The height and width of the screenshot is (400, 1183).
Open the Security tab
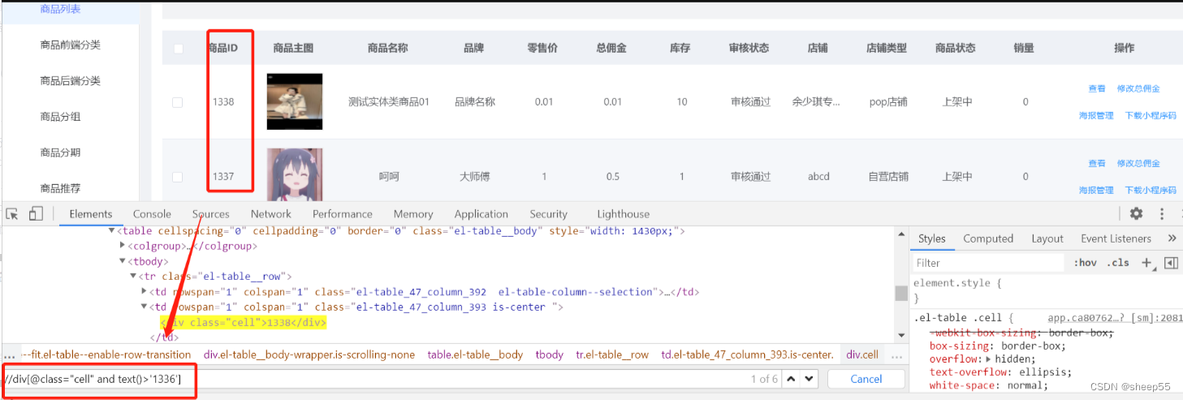pyautogui.click(x=548, y=214)
